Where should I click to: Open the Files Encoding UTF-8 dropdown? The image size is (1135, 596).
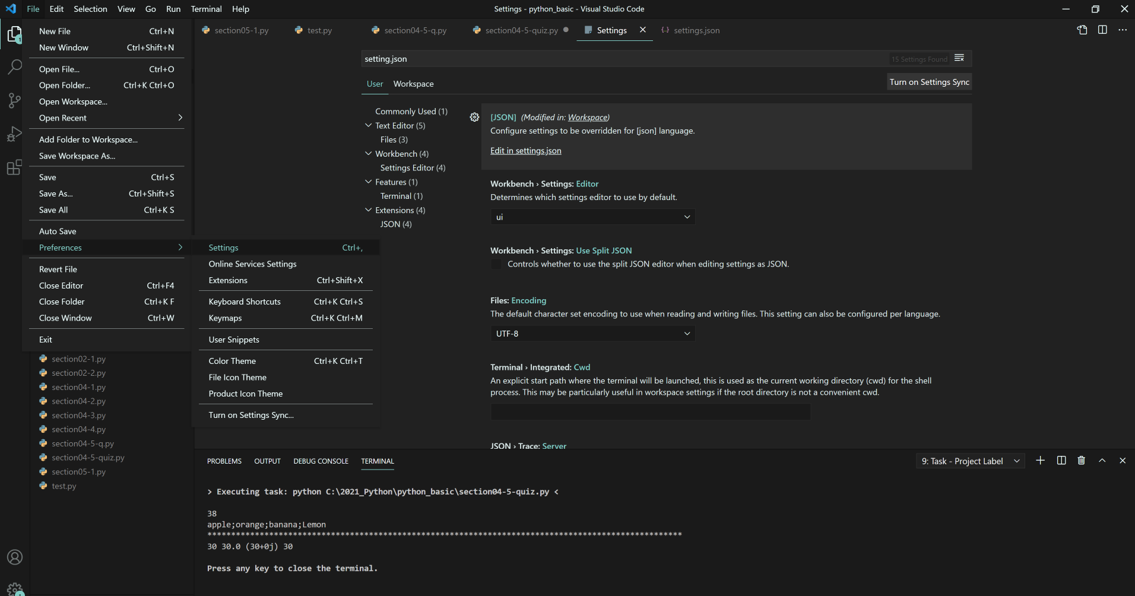coord(592,334)
